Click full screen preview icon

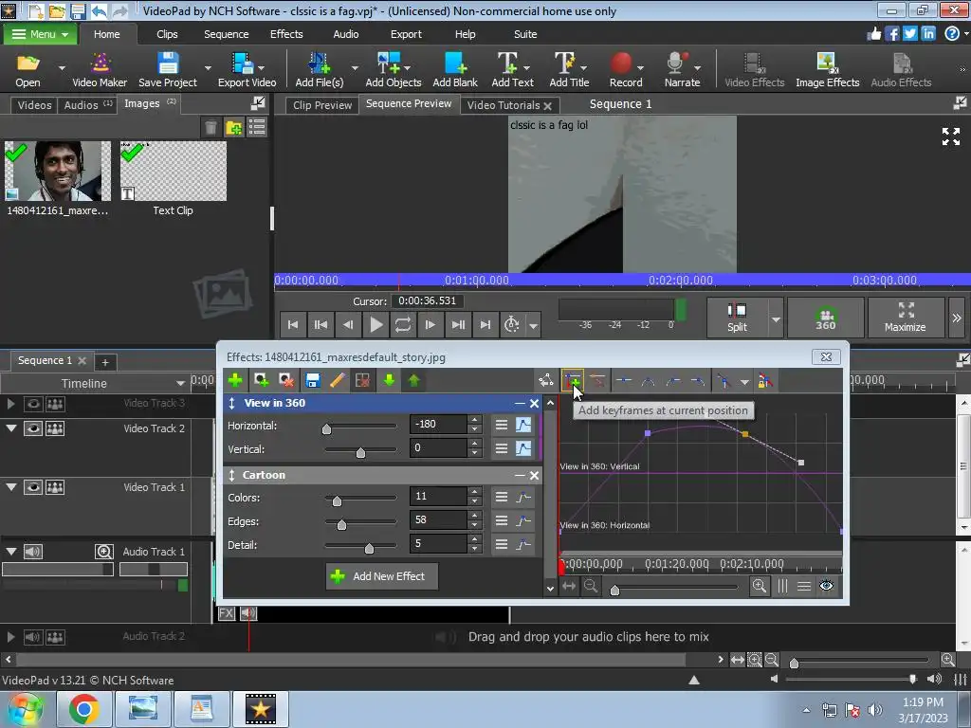(950, 136)
